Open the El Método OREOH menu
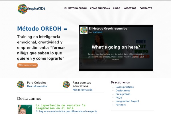The image size is (171, 114). (x=76, y=8)
